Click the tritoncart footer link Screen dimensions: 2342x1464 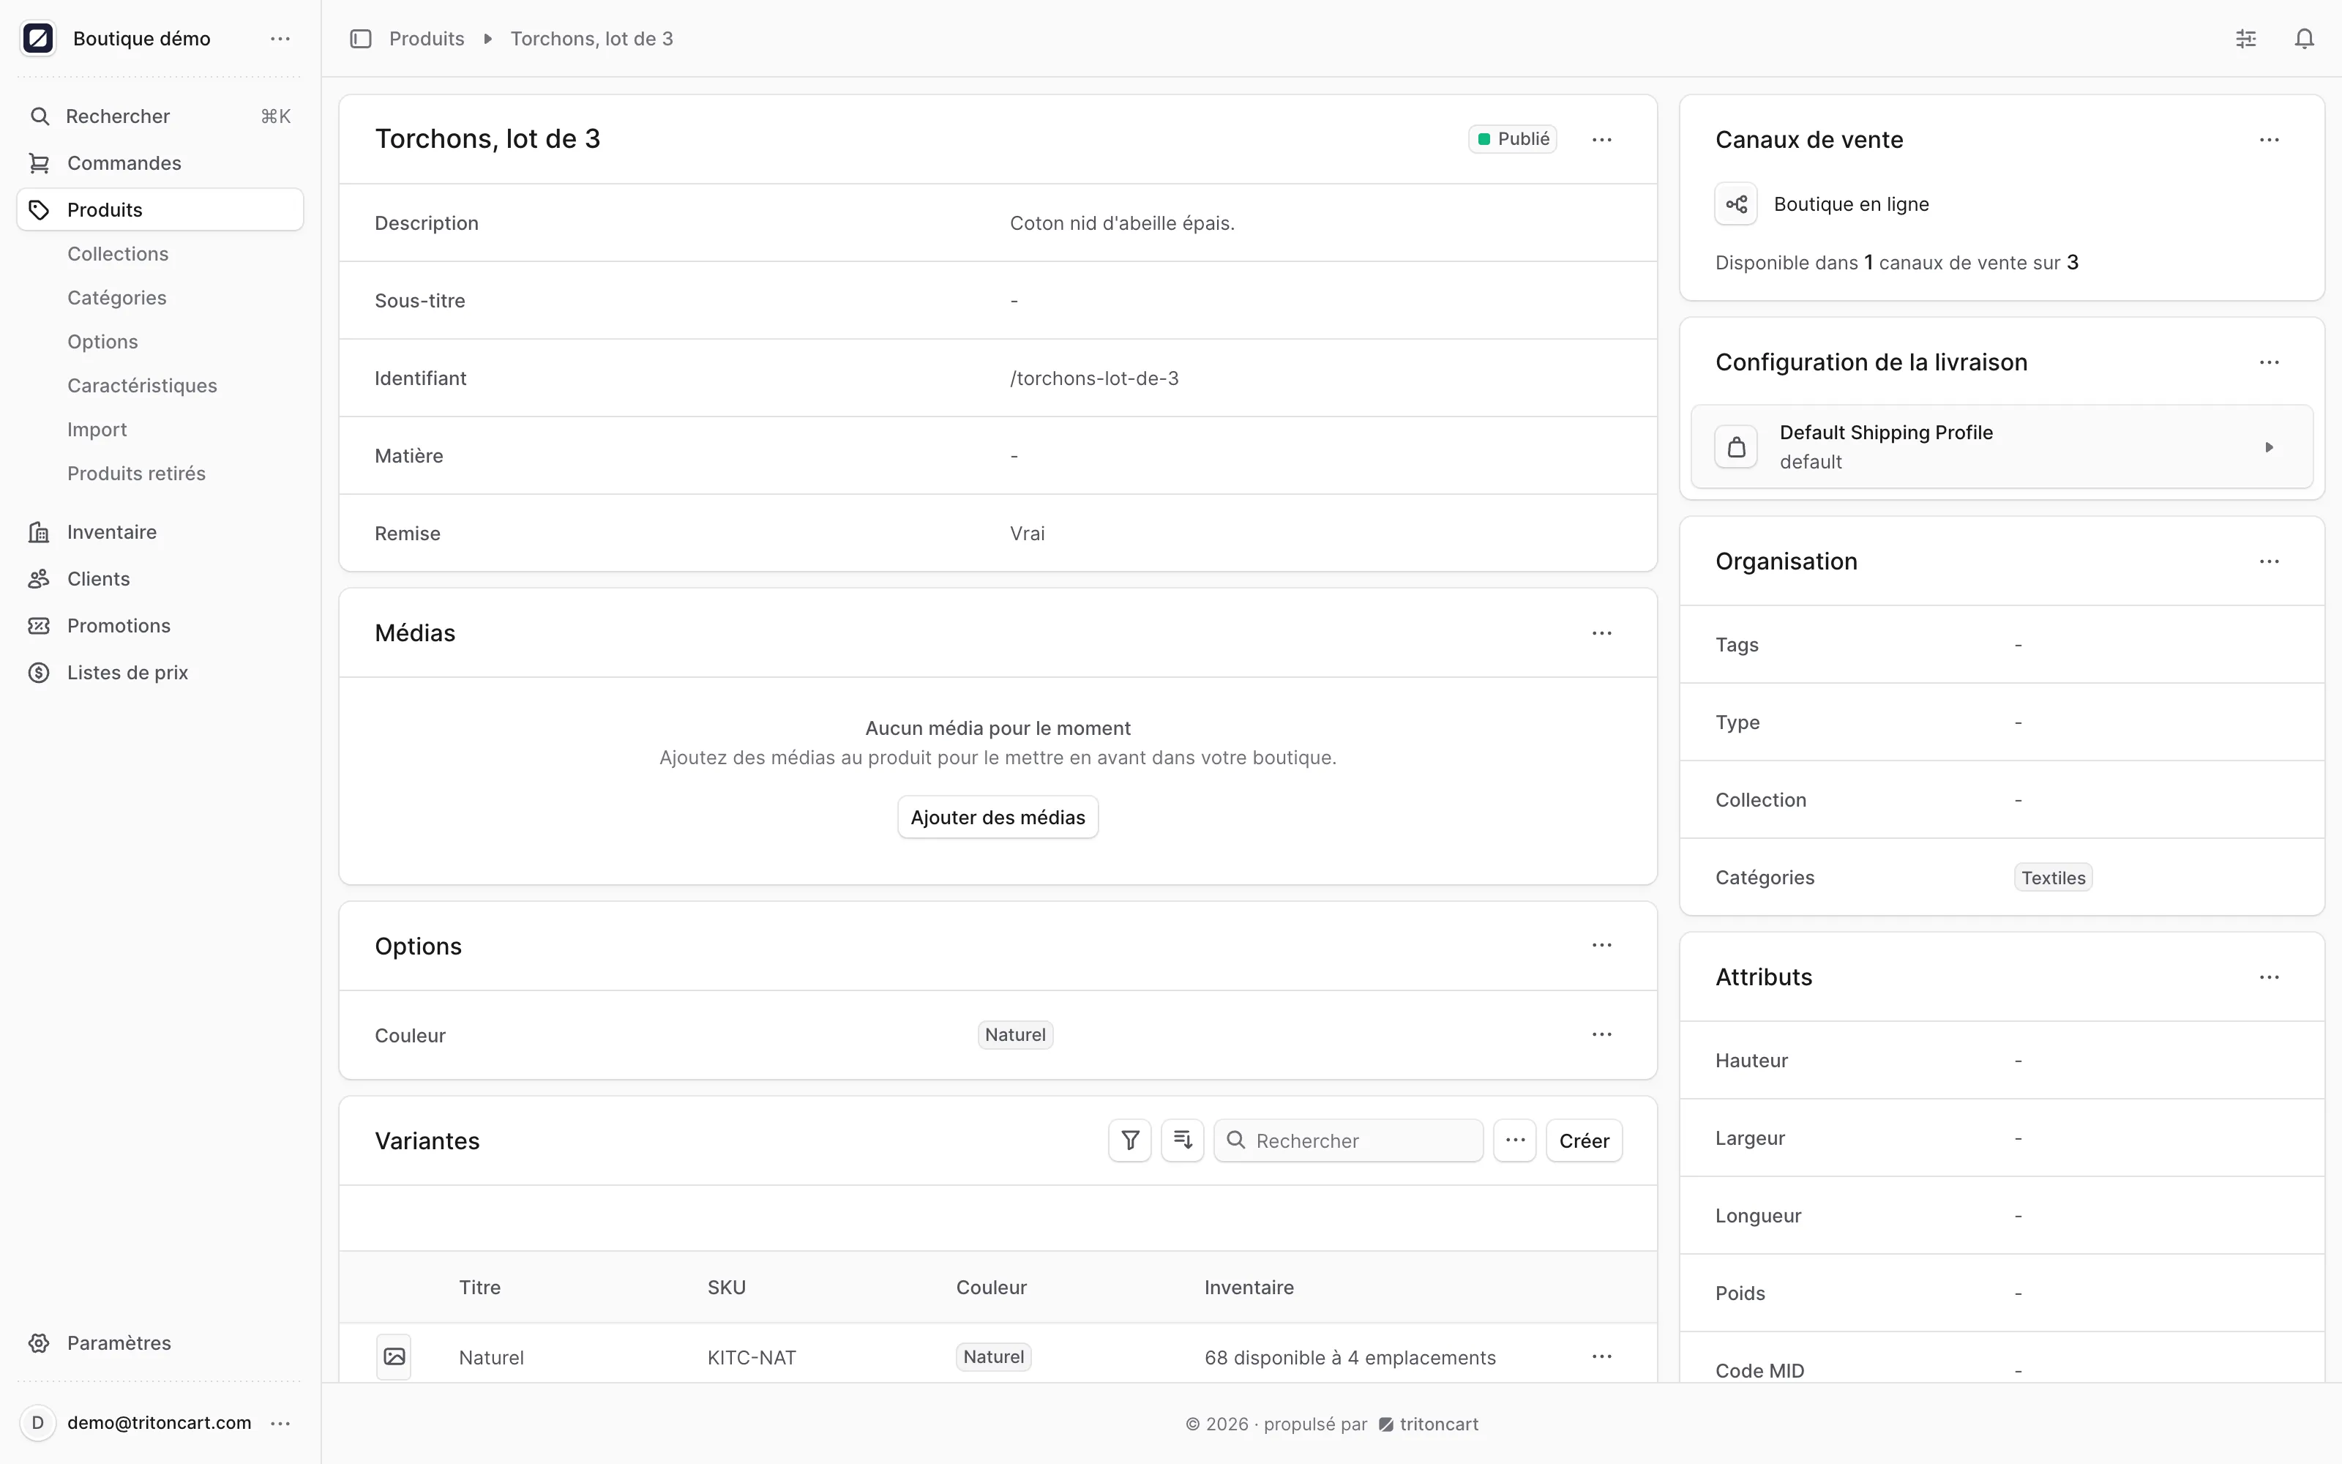pyautogui.click(x=1429, y=1424)
